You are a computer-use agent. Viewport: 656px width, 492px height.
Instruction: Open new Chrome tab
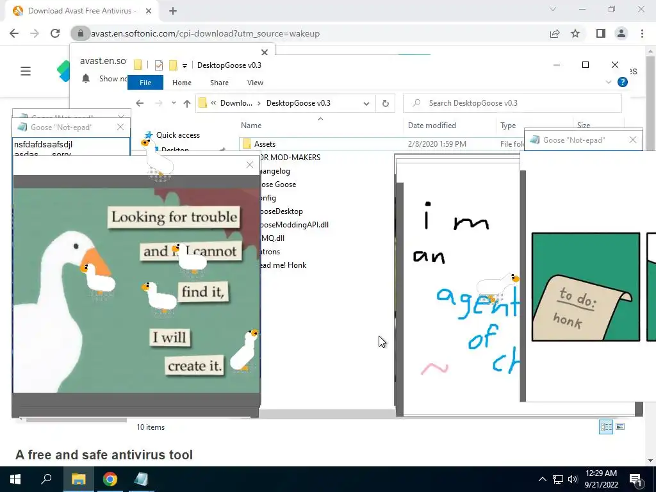coord(173,11)
